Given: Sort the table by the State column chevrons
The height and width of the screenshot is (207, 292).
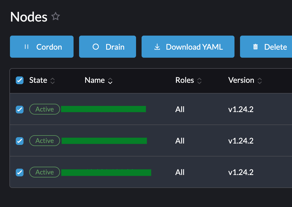Looking at the screenshot, I should (x=52, y=81).
